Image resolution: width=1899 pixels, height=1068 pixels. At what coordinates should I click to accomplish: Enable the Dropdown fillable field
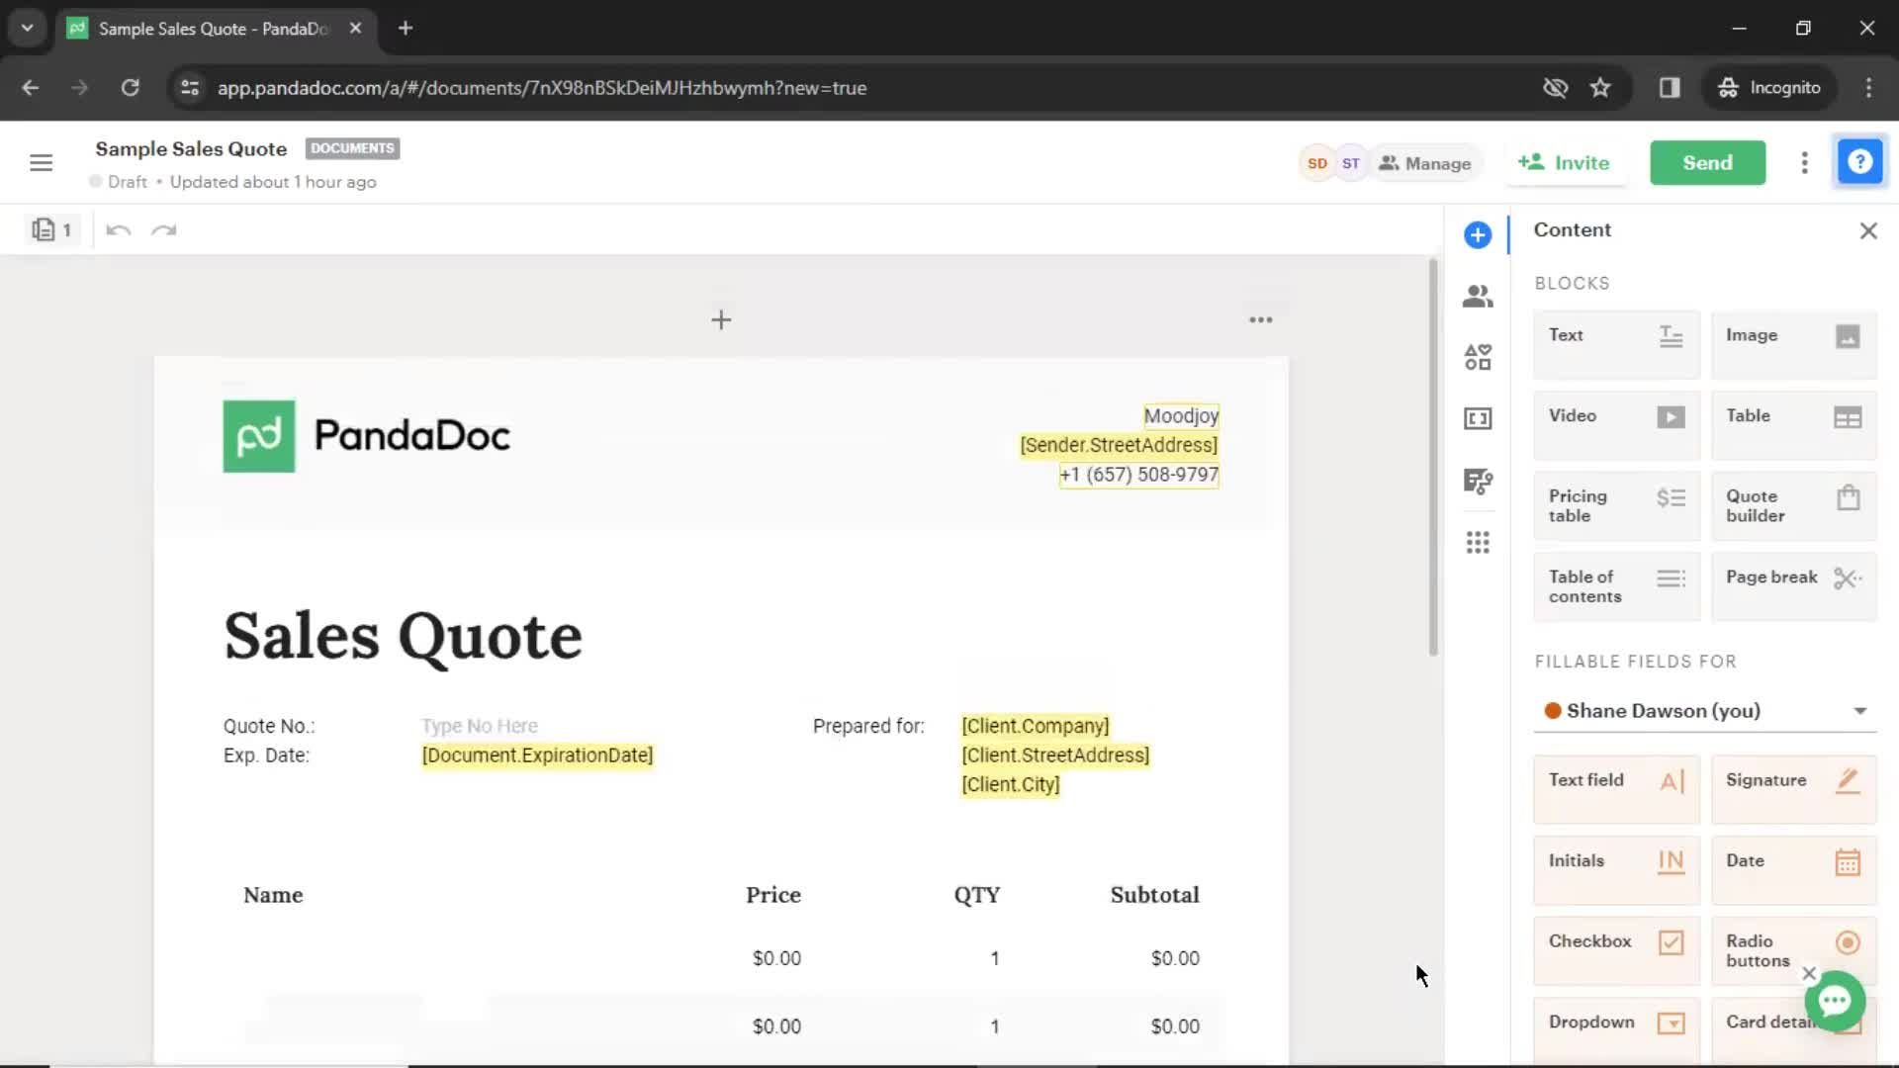1615,1022
